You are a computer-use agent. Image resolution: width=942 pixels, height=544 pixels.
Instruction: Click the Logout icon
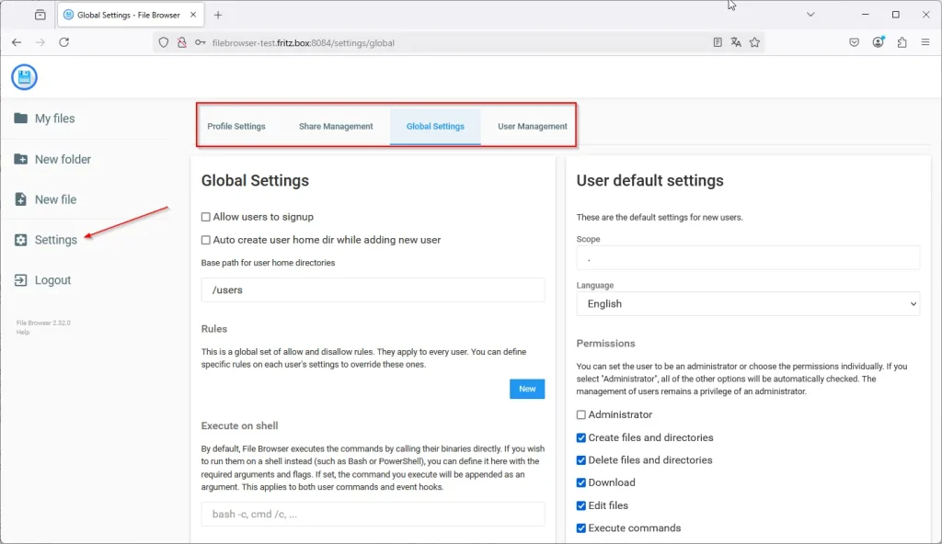(x=21, y=280)
